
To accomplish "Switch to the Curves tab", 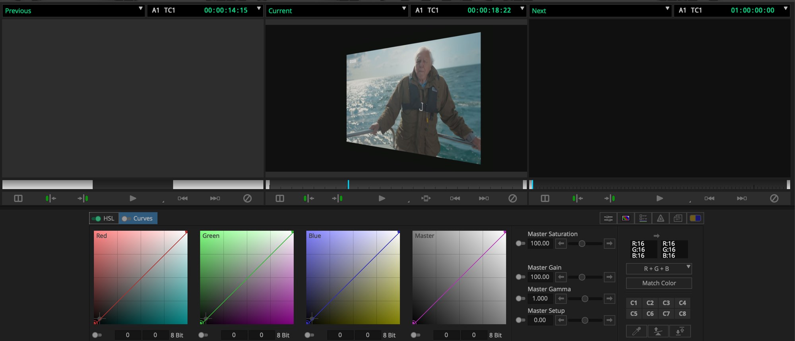I will coord(138,218).
